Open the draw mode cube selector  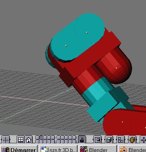pyautogui.click(x=109, y=140)
